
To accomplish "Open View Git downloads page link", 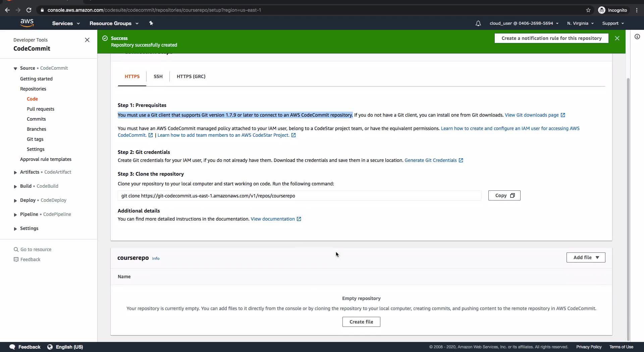I will pos(532,115).
